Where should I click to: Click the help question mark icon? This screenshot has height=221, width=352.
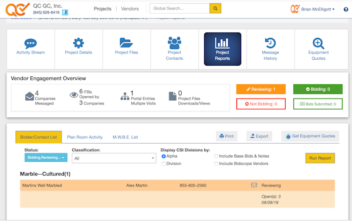pyautogui.click(x=346, y=9)
